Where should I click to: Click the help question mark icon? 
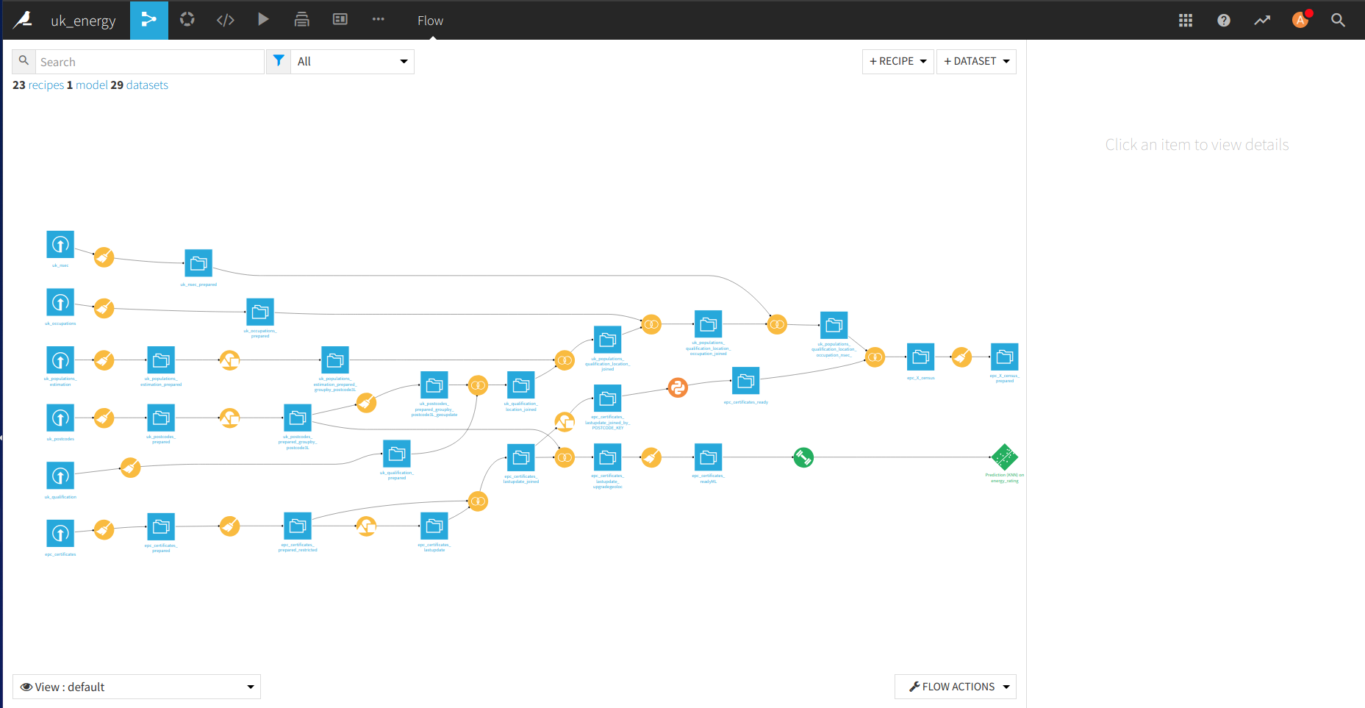pyautogui.click(x=1223, y=21)
